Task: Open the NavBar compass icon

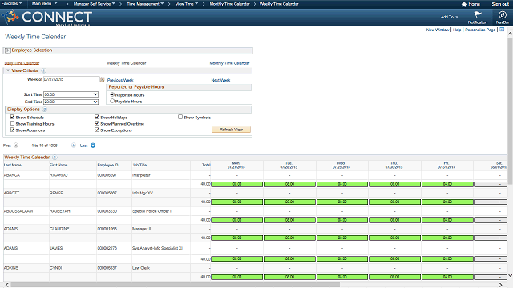Action: (x=503, y=15)
